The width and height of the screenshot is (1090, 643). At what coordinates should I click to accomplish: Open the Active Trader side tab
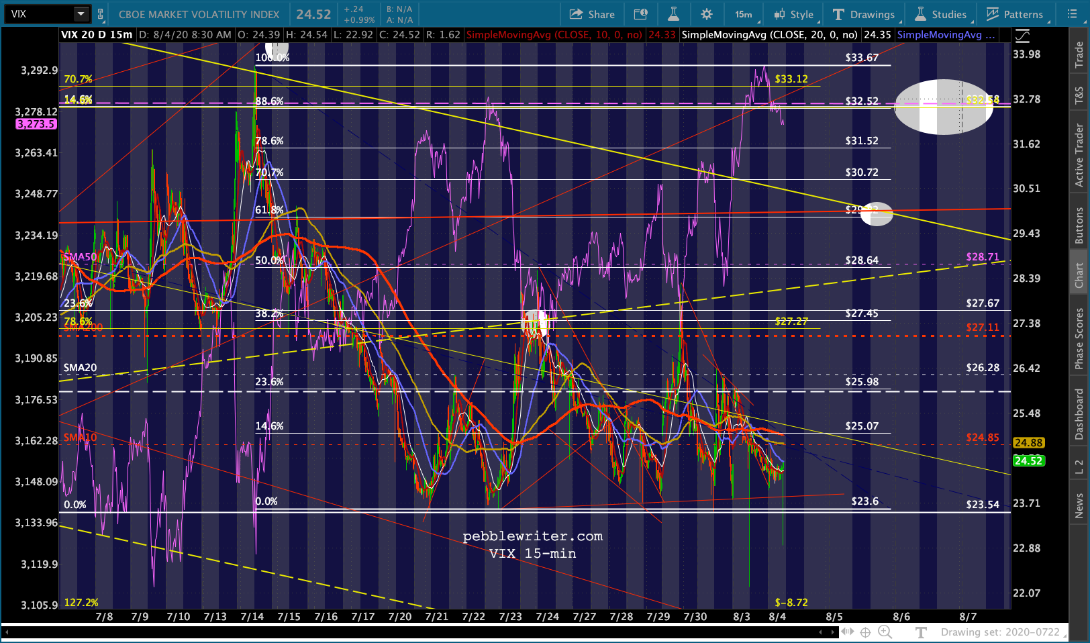(1079, 155)
